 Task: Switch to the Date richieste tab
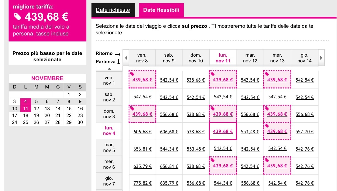113,10
